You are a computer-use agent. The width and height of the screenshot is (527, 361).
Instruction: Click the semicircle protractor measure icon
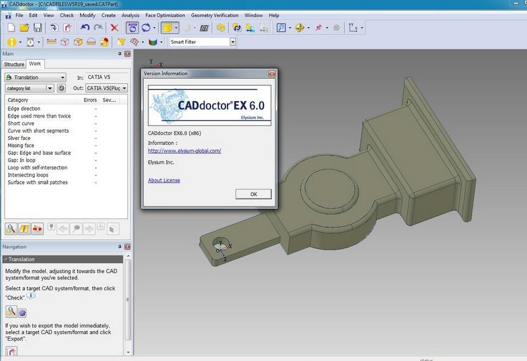click(91, 42)
